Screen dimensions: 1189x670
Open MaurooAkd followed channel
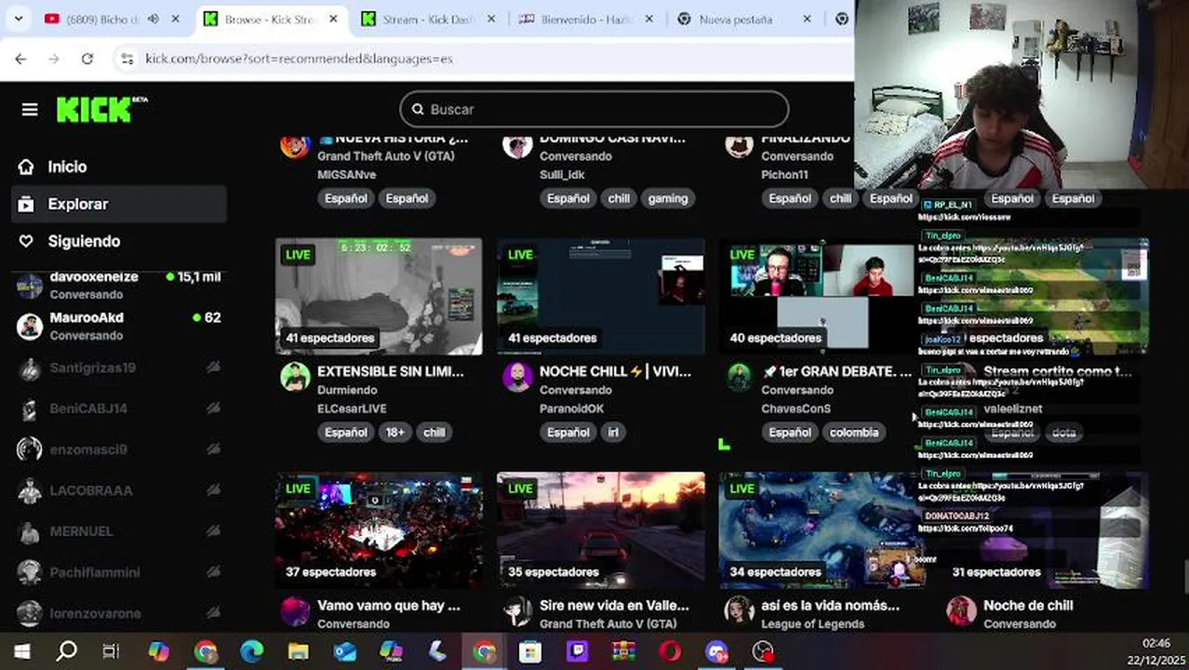coord(118,326)
